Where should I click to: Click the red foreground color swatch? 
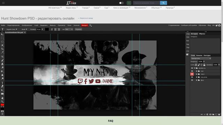point(2,105)
